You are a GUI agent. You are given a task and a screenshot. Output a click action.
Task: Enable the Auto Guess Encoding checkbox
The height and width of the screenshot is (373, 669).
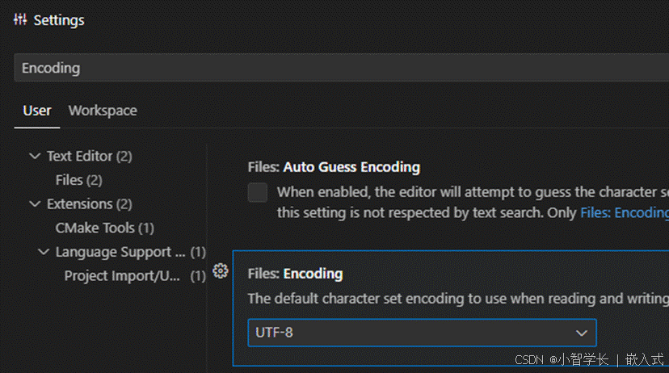(258, 192)
